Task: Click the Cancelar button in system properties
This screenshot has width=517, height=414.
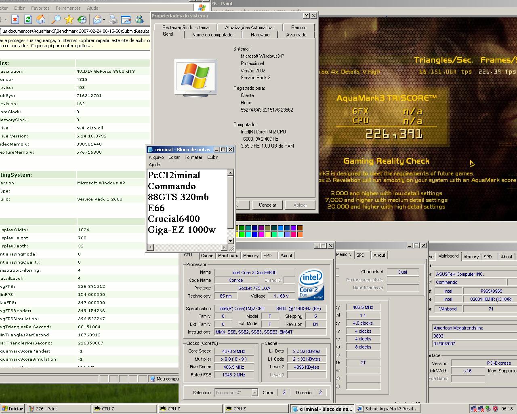Action: click(x=267, y=205)
